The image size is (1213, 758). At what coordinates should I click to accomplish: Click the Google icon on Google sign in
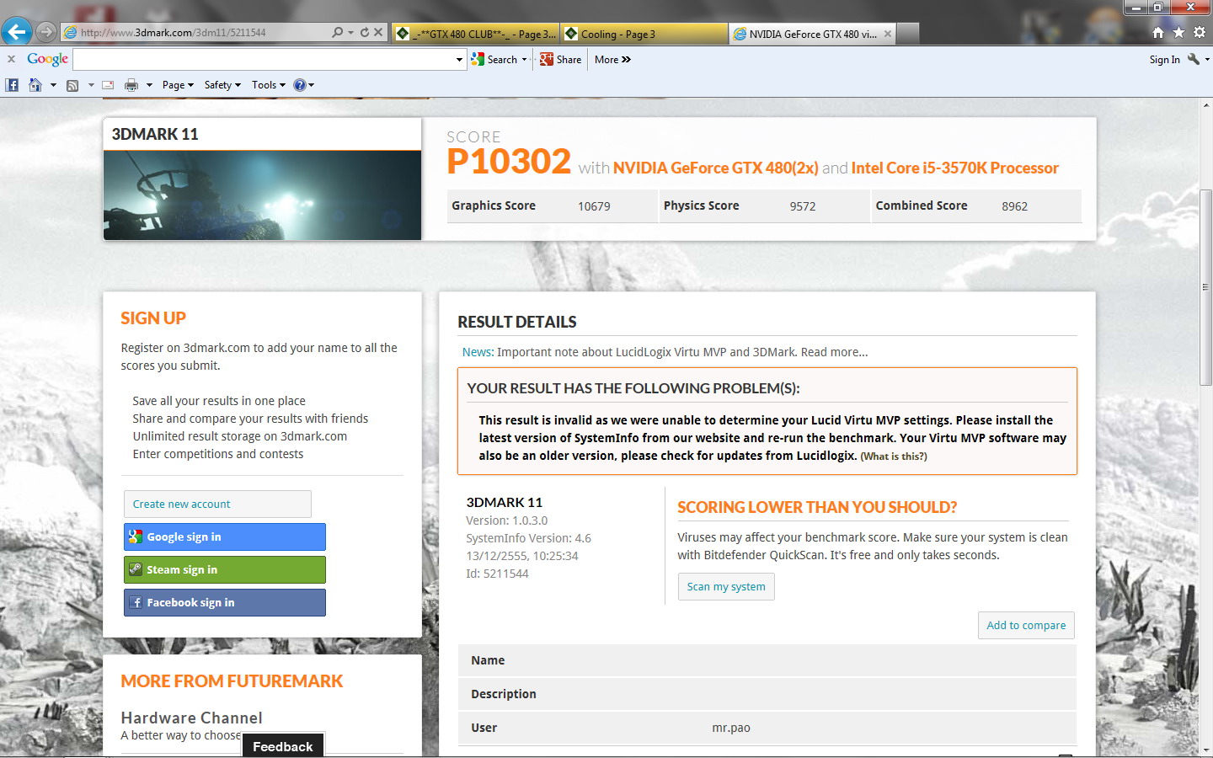pyautogui.click(x=136, y=536)
